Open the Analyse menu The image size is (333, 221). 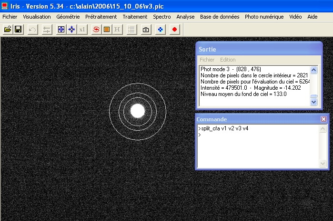[185, 17]
